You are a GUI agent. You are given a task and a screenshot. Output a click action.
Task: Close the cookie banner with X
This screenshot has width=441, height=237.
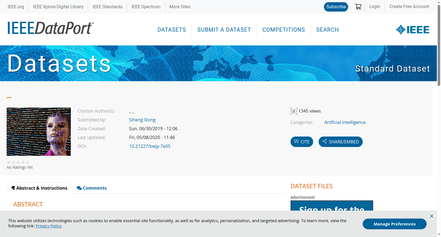[x=432, y=216]
